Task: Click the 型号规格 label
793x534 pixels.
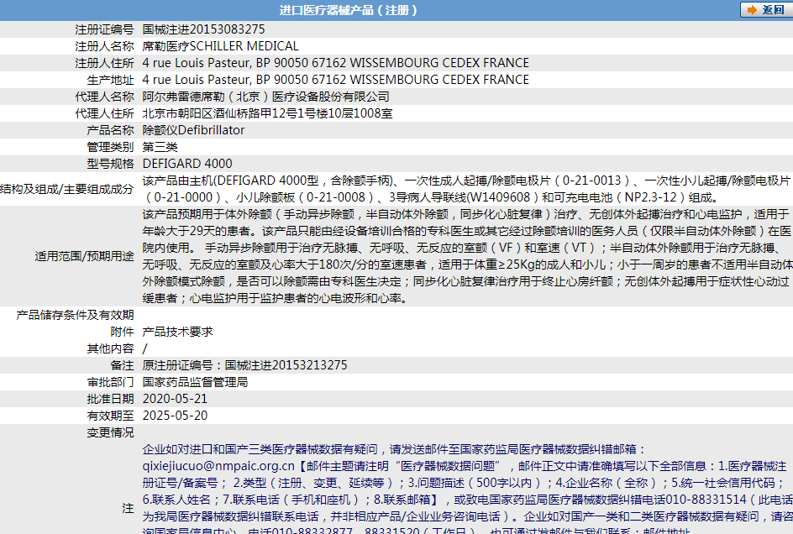Action: pos(110,164)
